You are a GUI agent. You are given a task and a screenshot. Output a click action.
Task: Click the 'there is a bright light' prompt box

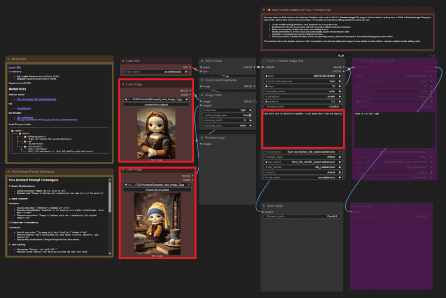(x=395, y=130)
